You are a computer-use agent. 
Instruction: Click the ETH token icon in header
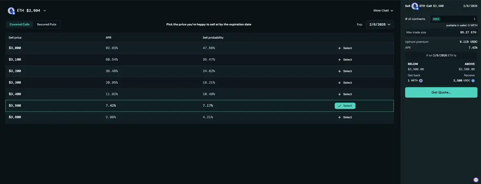click(11, 11)
